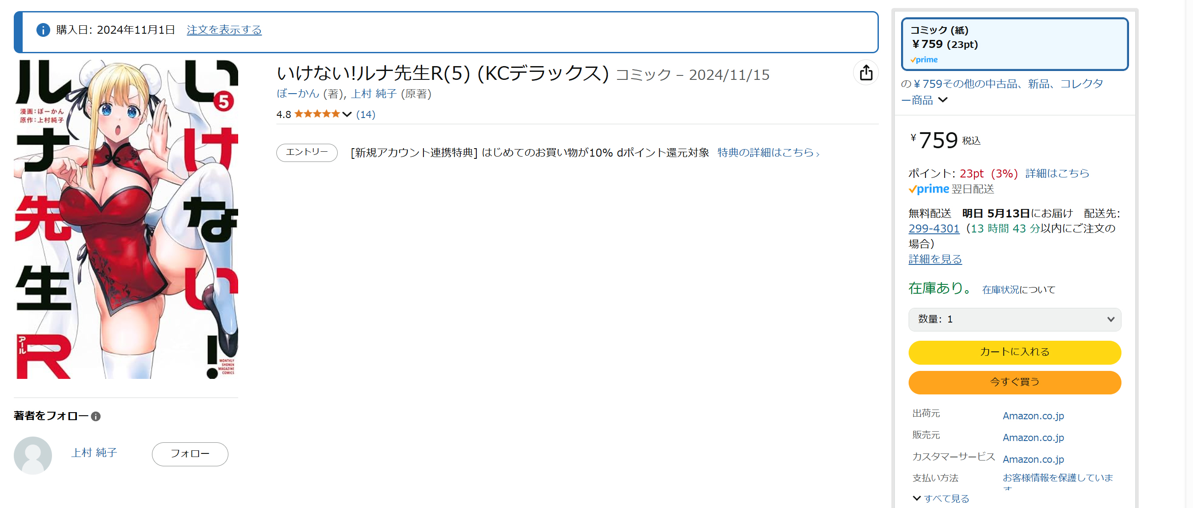Click the share icon beside the title
The image size is (1193, 508).
tap(866, 73)
